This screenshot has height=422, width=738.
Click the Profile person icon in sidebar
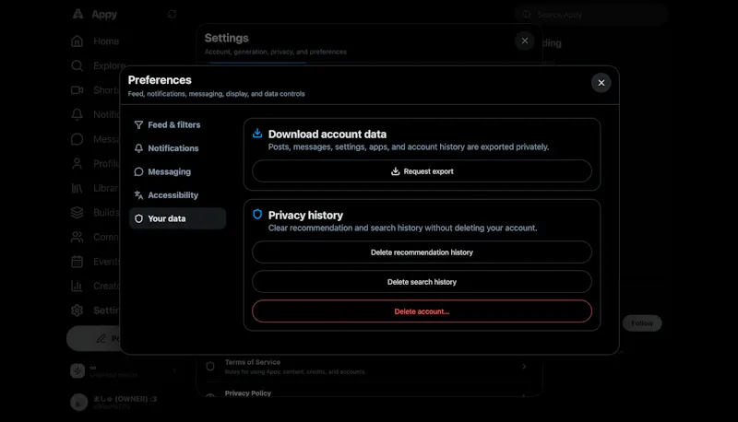point(77,163)
